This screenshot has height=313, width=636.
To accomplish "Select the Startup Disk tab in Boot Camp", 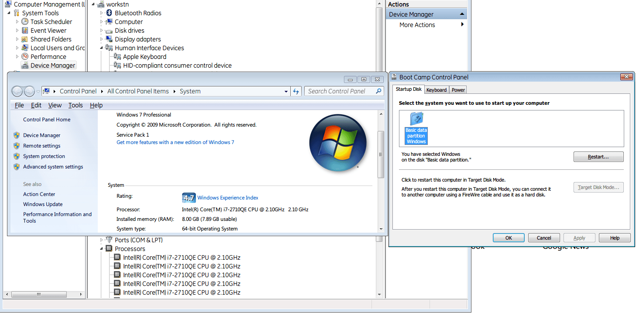I will 409,89.
